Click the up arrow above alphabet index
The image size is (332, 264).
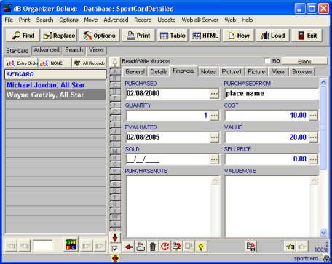tap(115, 63)
